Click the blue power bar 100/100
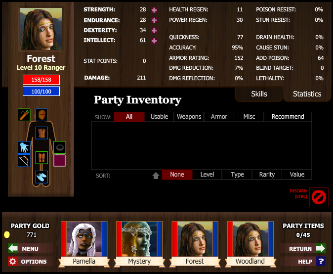The width and height of the screenshot is (333, 274). tap(41, 91)
